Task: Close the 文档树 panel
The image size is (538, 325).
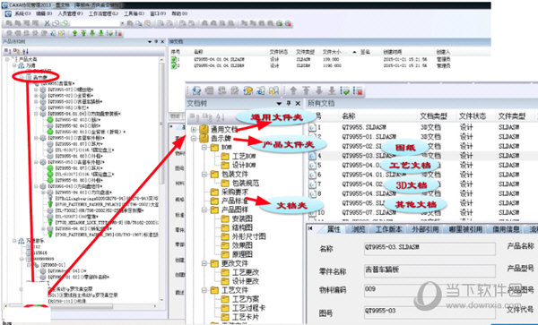Action: (298, 104)
